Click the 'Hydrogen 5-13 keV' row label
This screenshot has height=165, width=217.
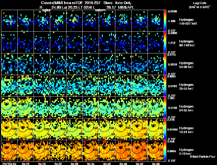click(x=186, y=152)
